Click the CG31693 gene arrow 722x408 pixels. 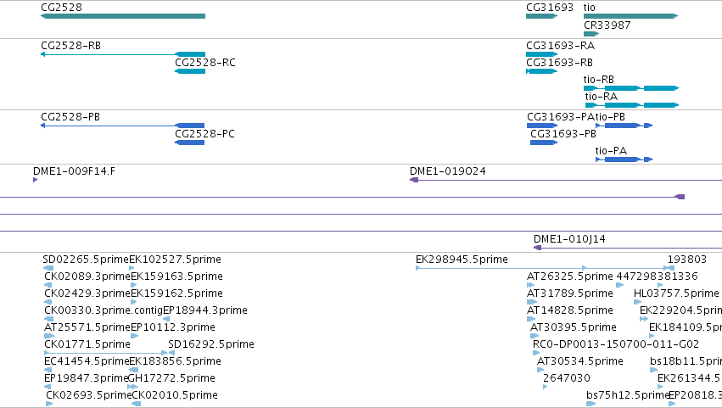coord(542,16)
